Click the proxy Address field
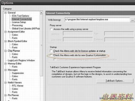135x101 pixels. [78, 33]
